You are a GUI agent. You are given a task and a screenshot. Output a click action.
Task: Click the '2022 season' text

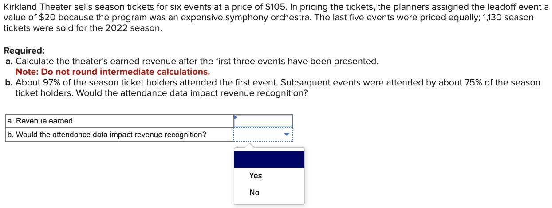tap(139, 28)
